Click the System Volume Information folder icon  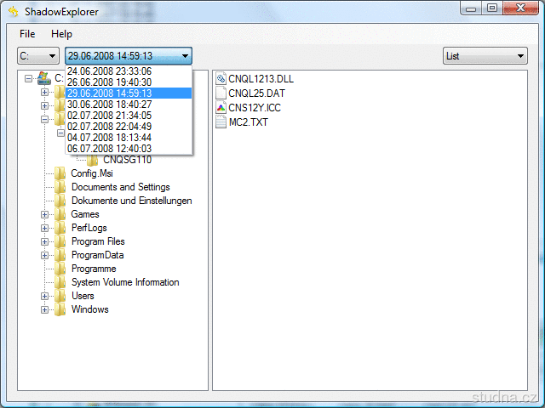60,282
